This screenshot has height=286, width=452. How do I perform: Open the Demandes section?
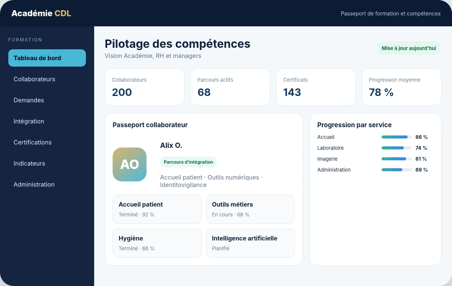click(47, 100)
